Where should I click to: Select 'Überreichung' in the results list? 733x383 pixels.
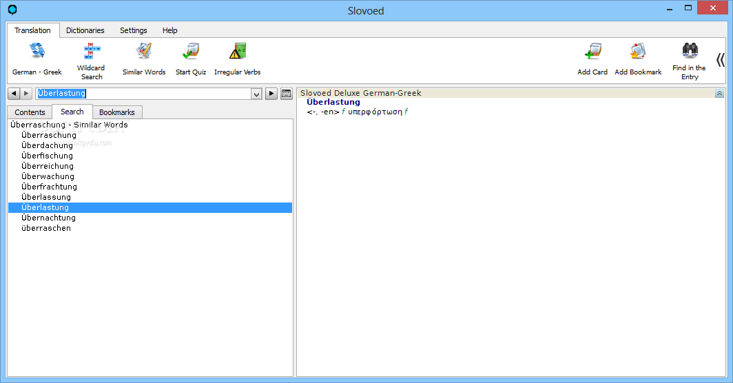[x=48, y=166]
